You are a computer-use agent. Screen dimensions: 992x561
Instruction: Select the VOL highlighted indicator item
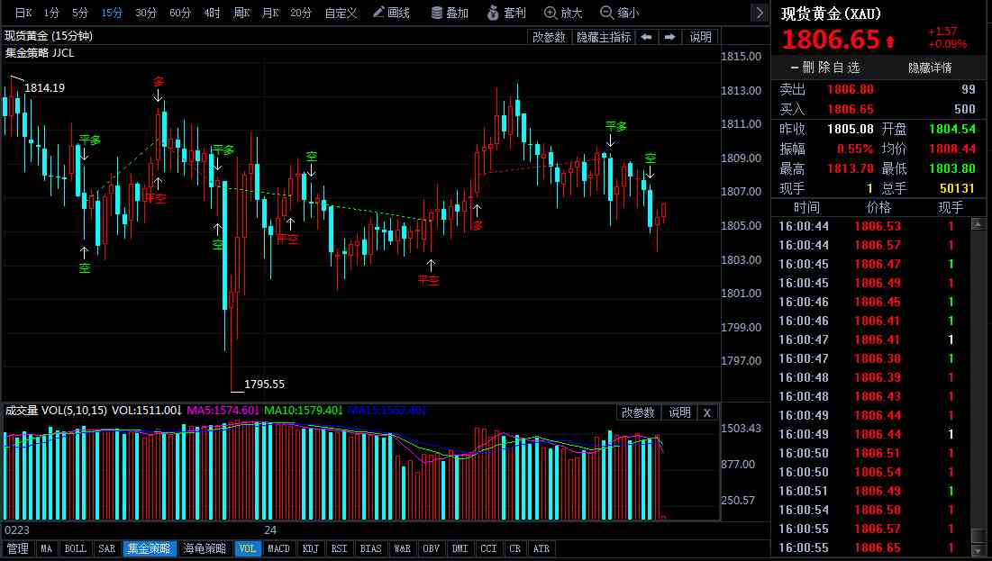click(x=248, y=547)
